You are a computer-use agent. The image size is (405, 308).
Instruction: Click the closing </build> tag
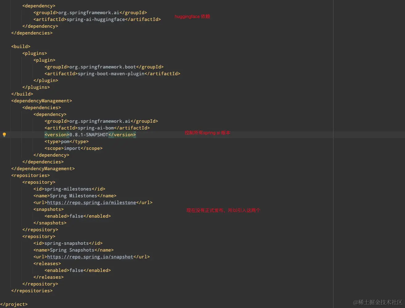pos(22,94)
